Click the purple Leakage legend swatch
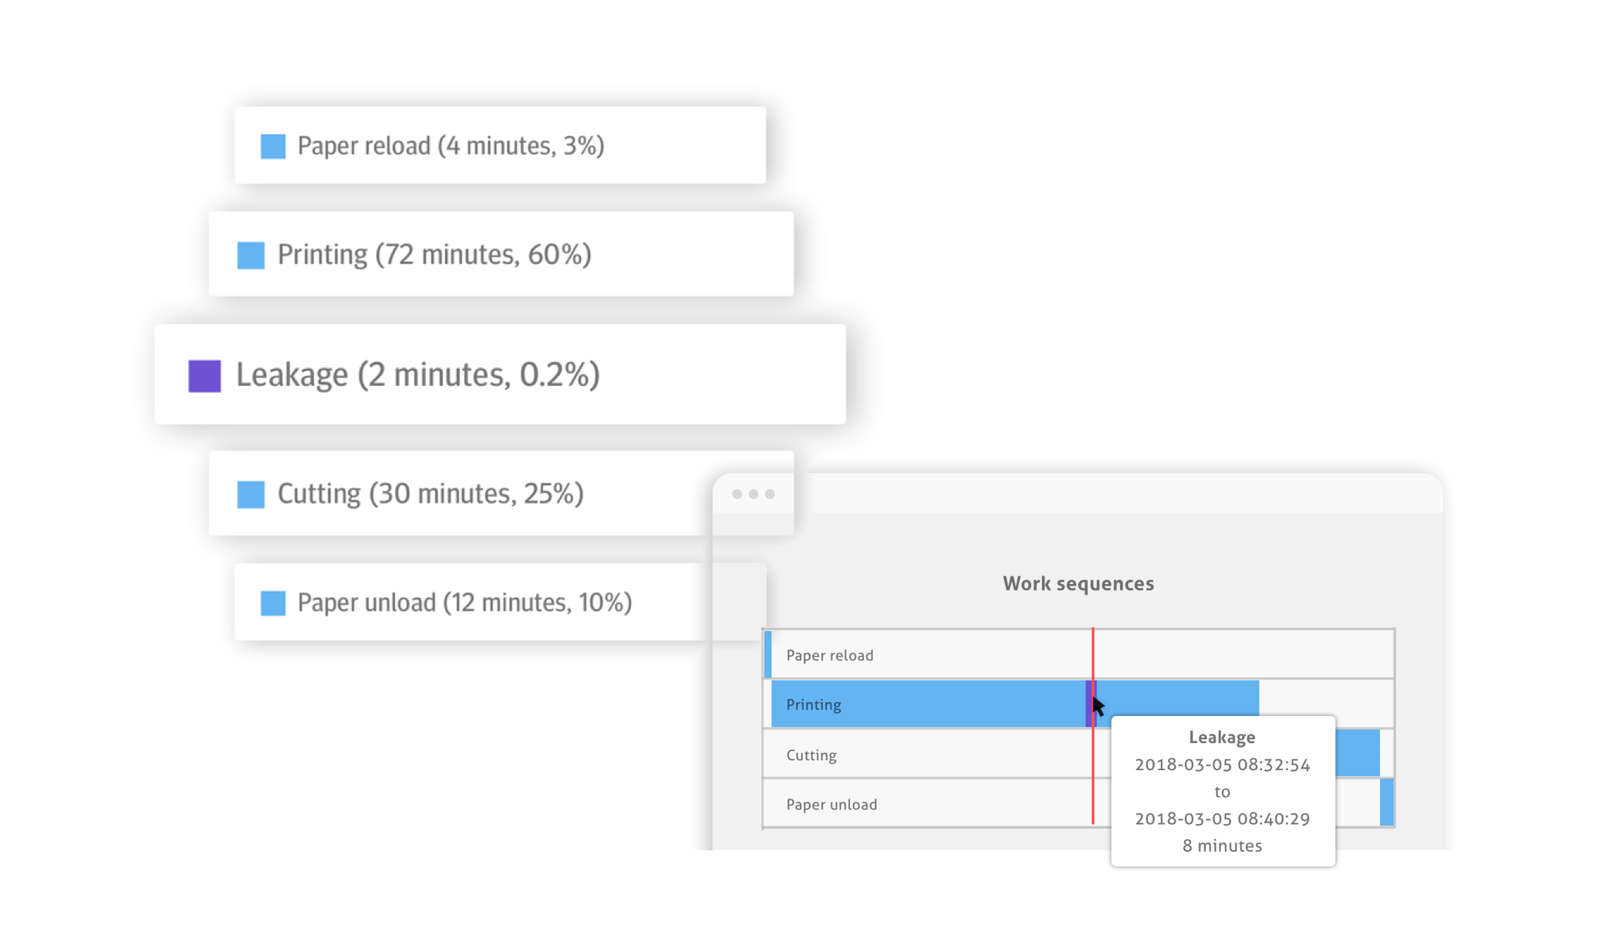The height and width of the screenshot is (946, 1603). (x=204, y=376)
